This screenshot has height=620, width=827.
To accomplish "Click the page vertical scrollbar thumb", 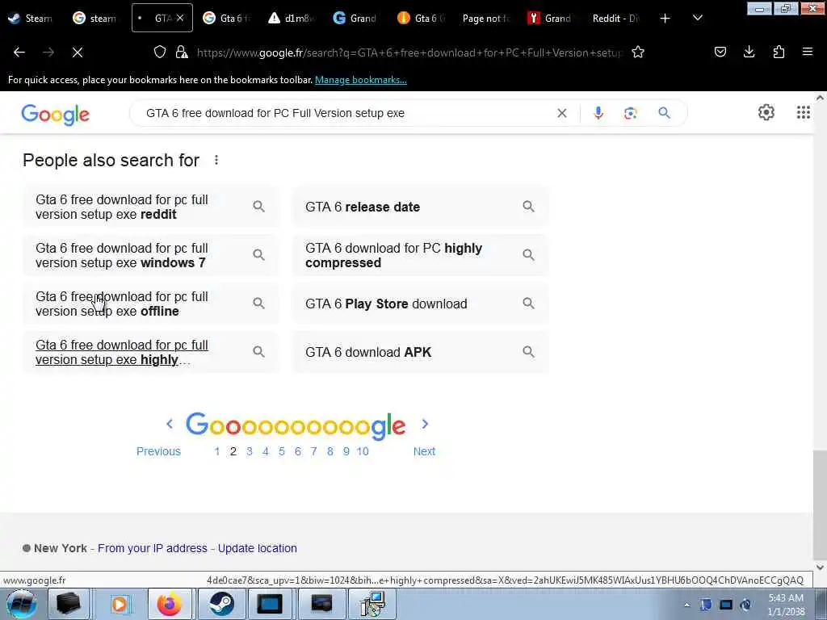I will click(820, 504).
